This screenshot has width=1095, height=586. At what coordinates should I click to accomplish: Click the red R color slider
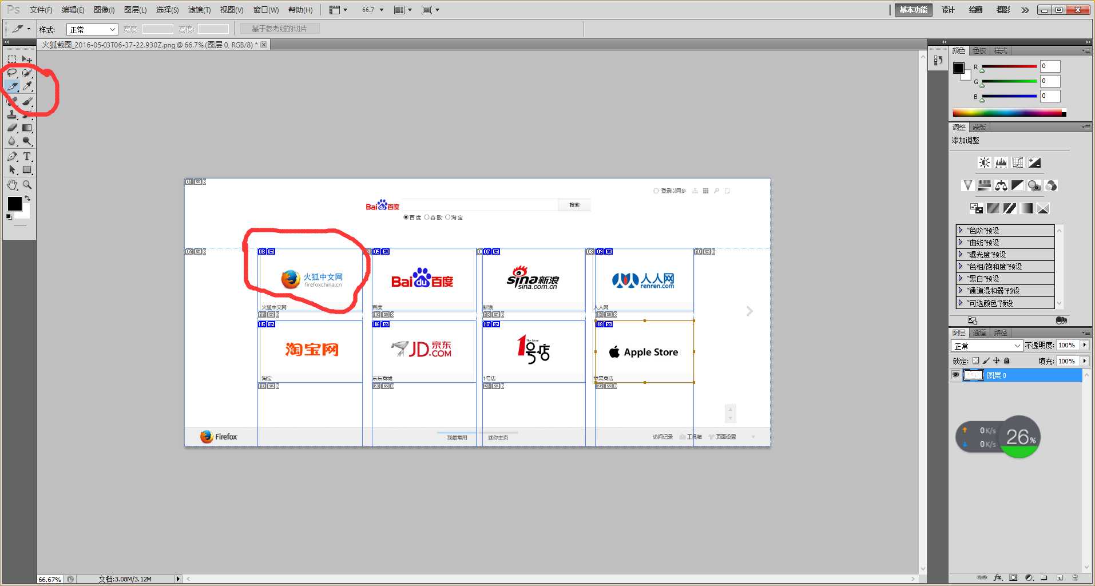1009,66
